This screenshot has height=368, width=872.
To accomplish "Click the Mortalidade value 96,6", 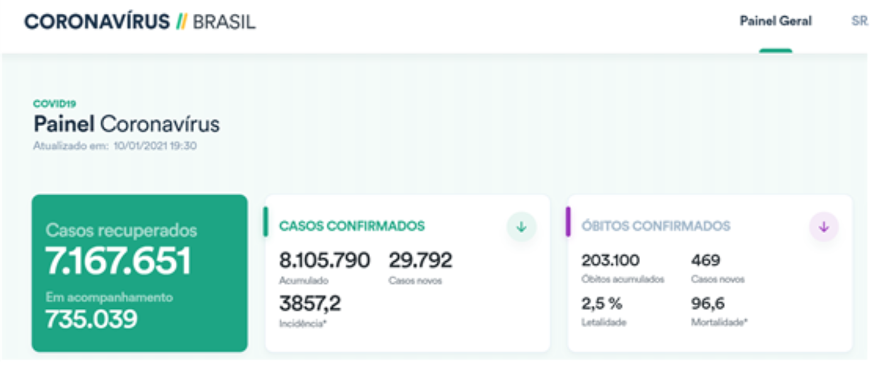I will coord(707,304).
